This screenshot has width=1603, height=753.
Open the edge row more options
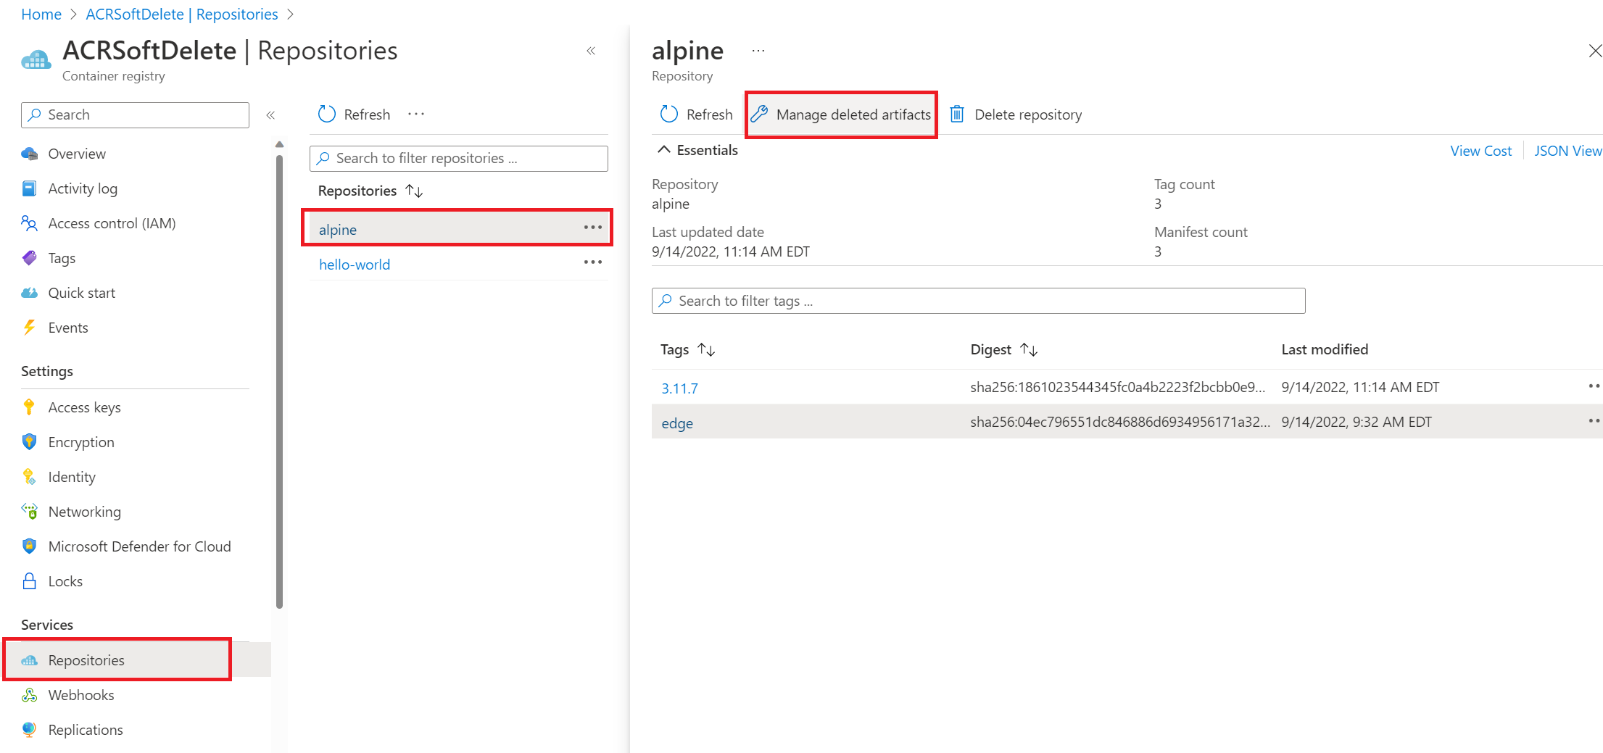point(1594,420)
